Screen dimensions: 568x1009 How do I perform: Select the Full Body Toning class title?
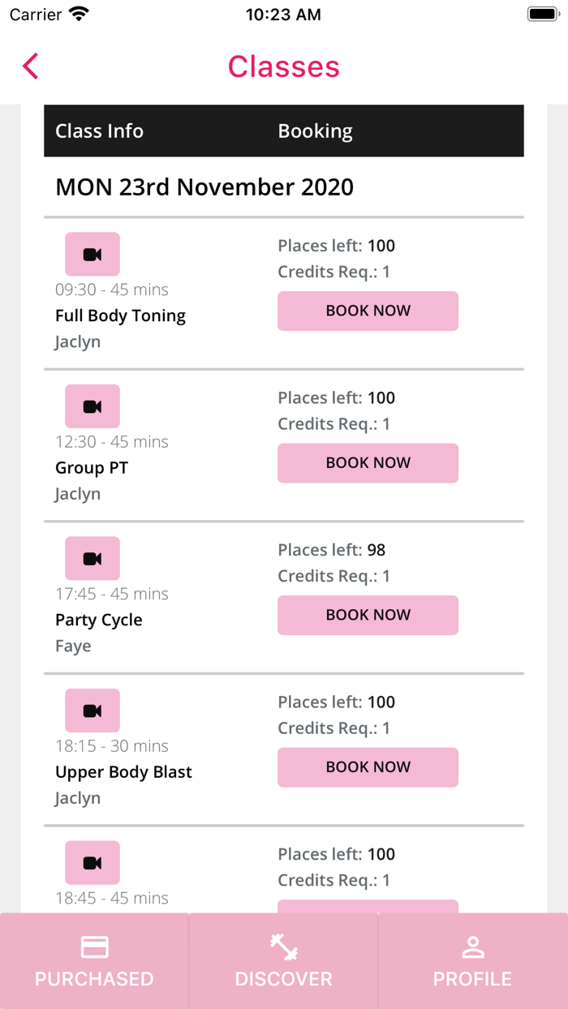pos(120,316)
